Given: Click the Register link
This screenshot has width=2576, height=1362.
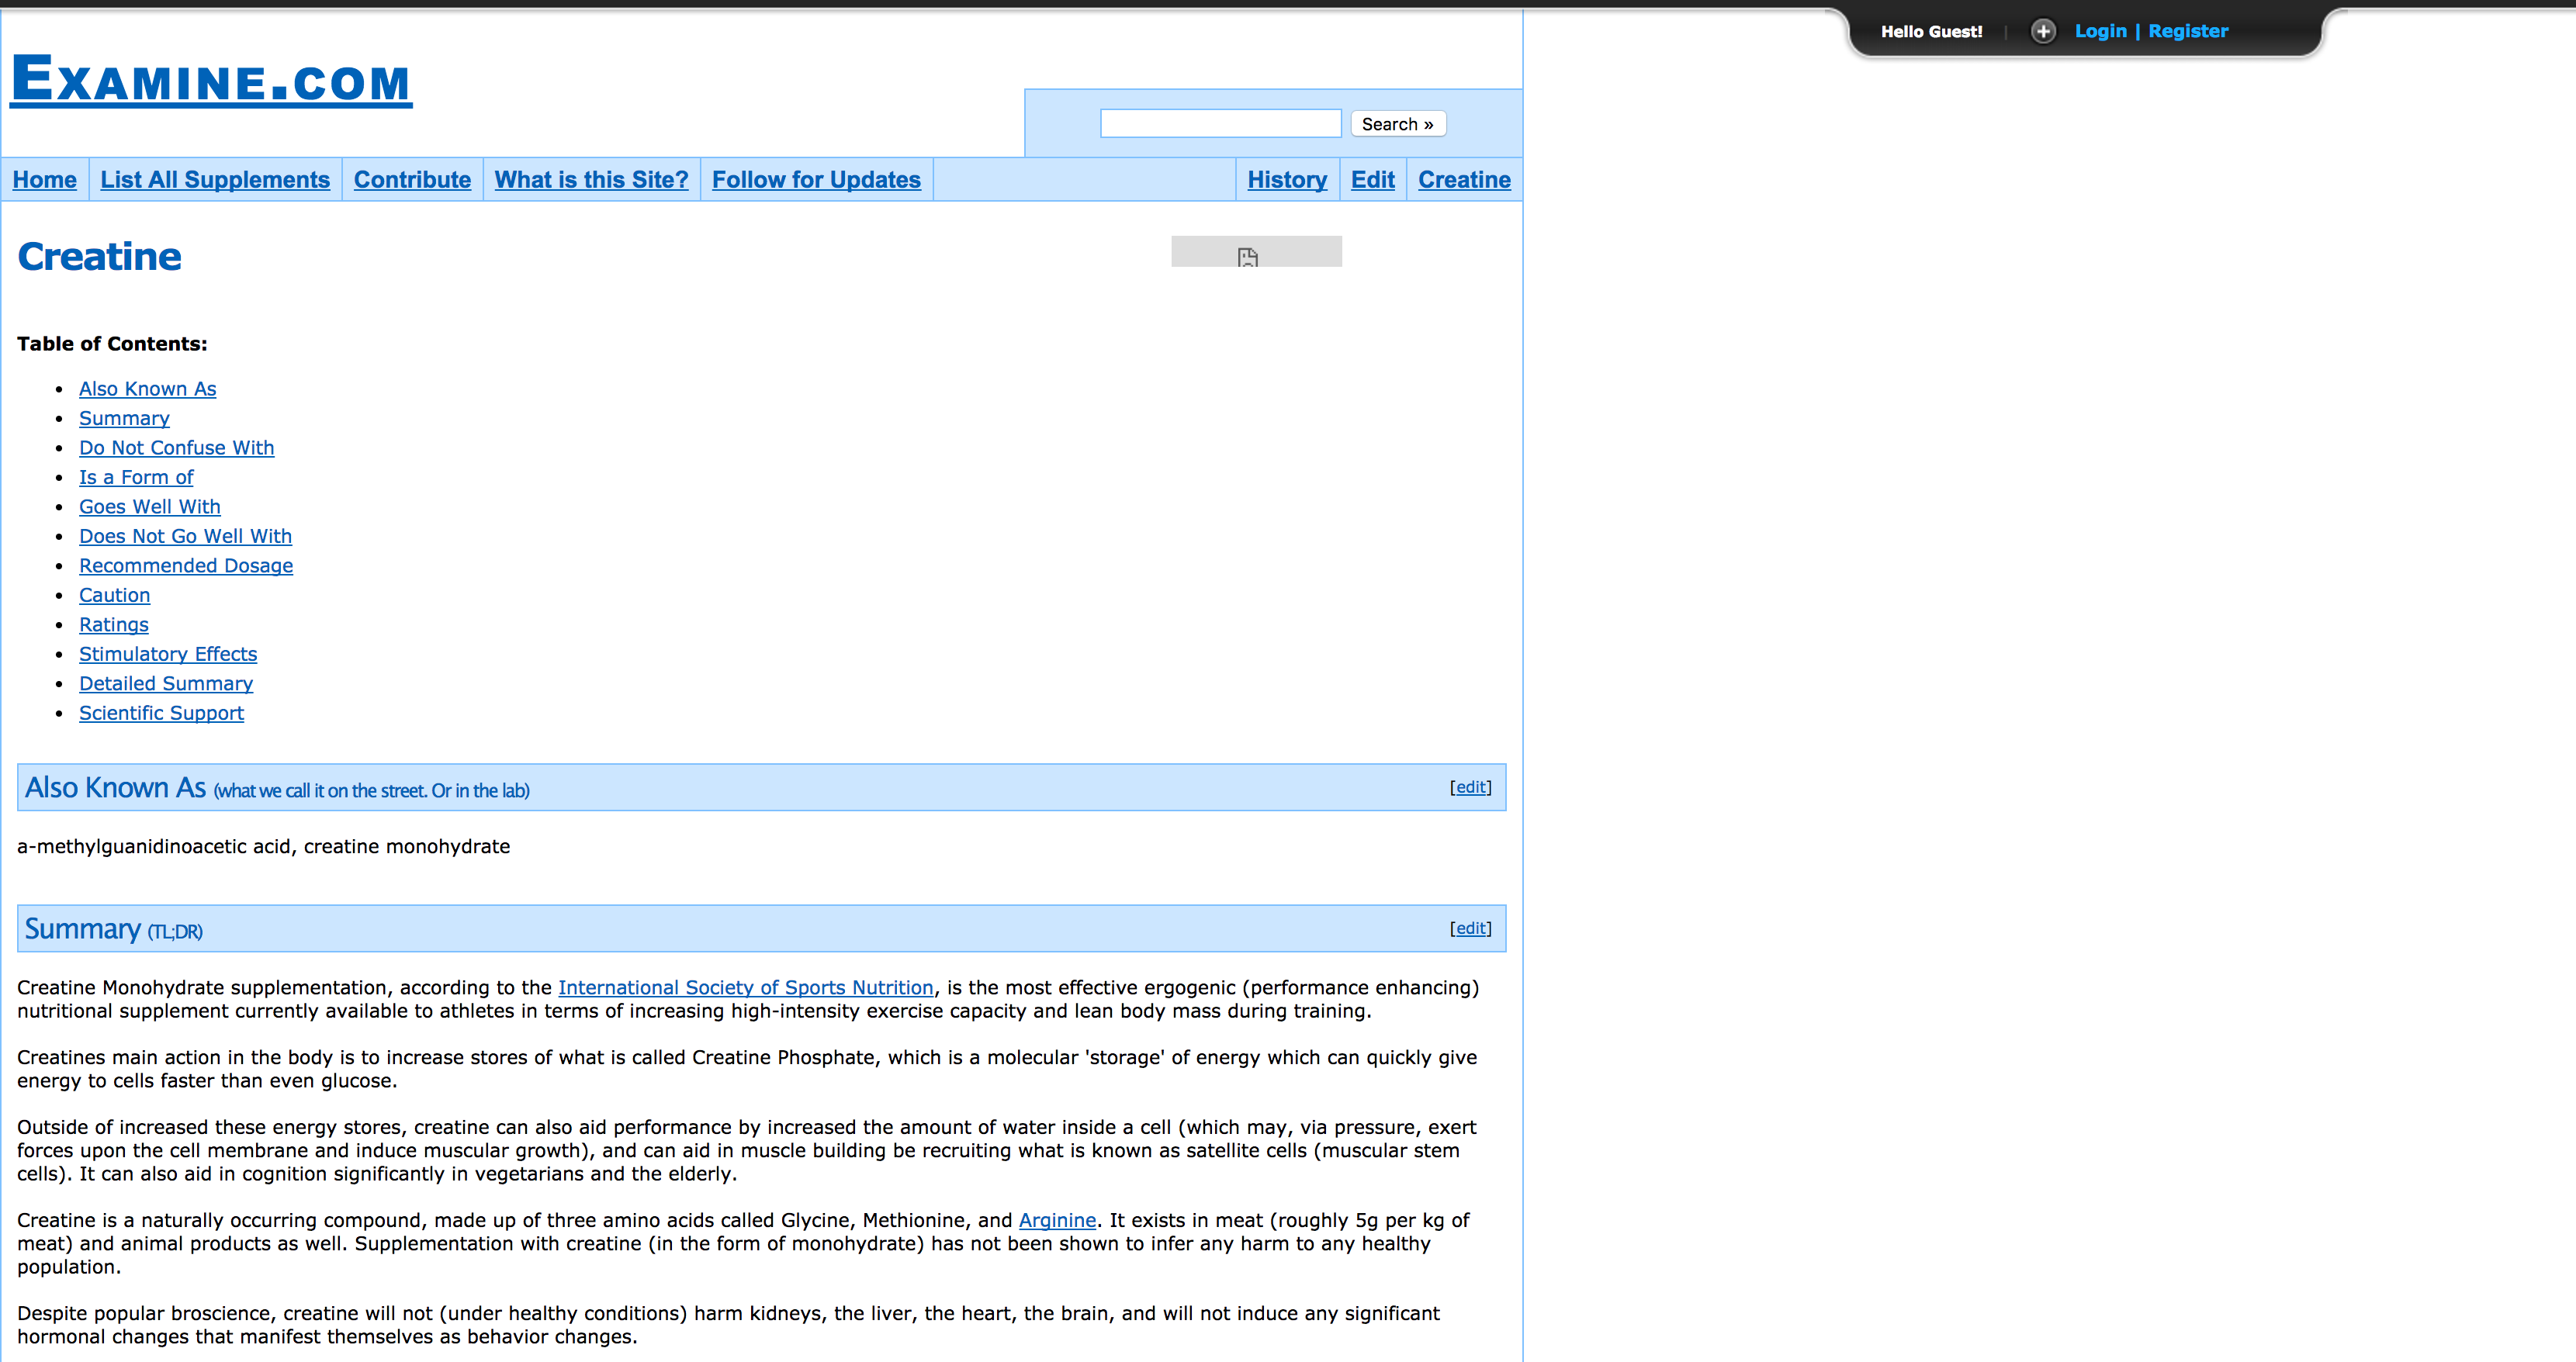Looking at the screenshot, I should [x=2188, y=31].
